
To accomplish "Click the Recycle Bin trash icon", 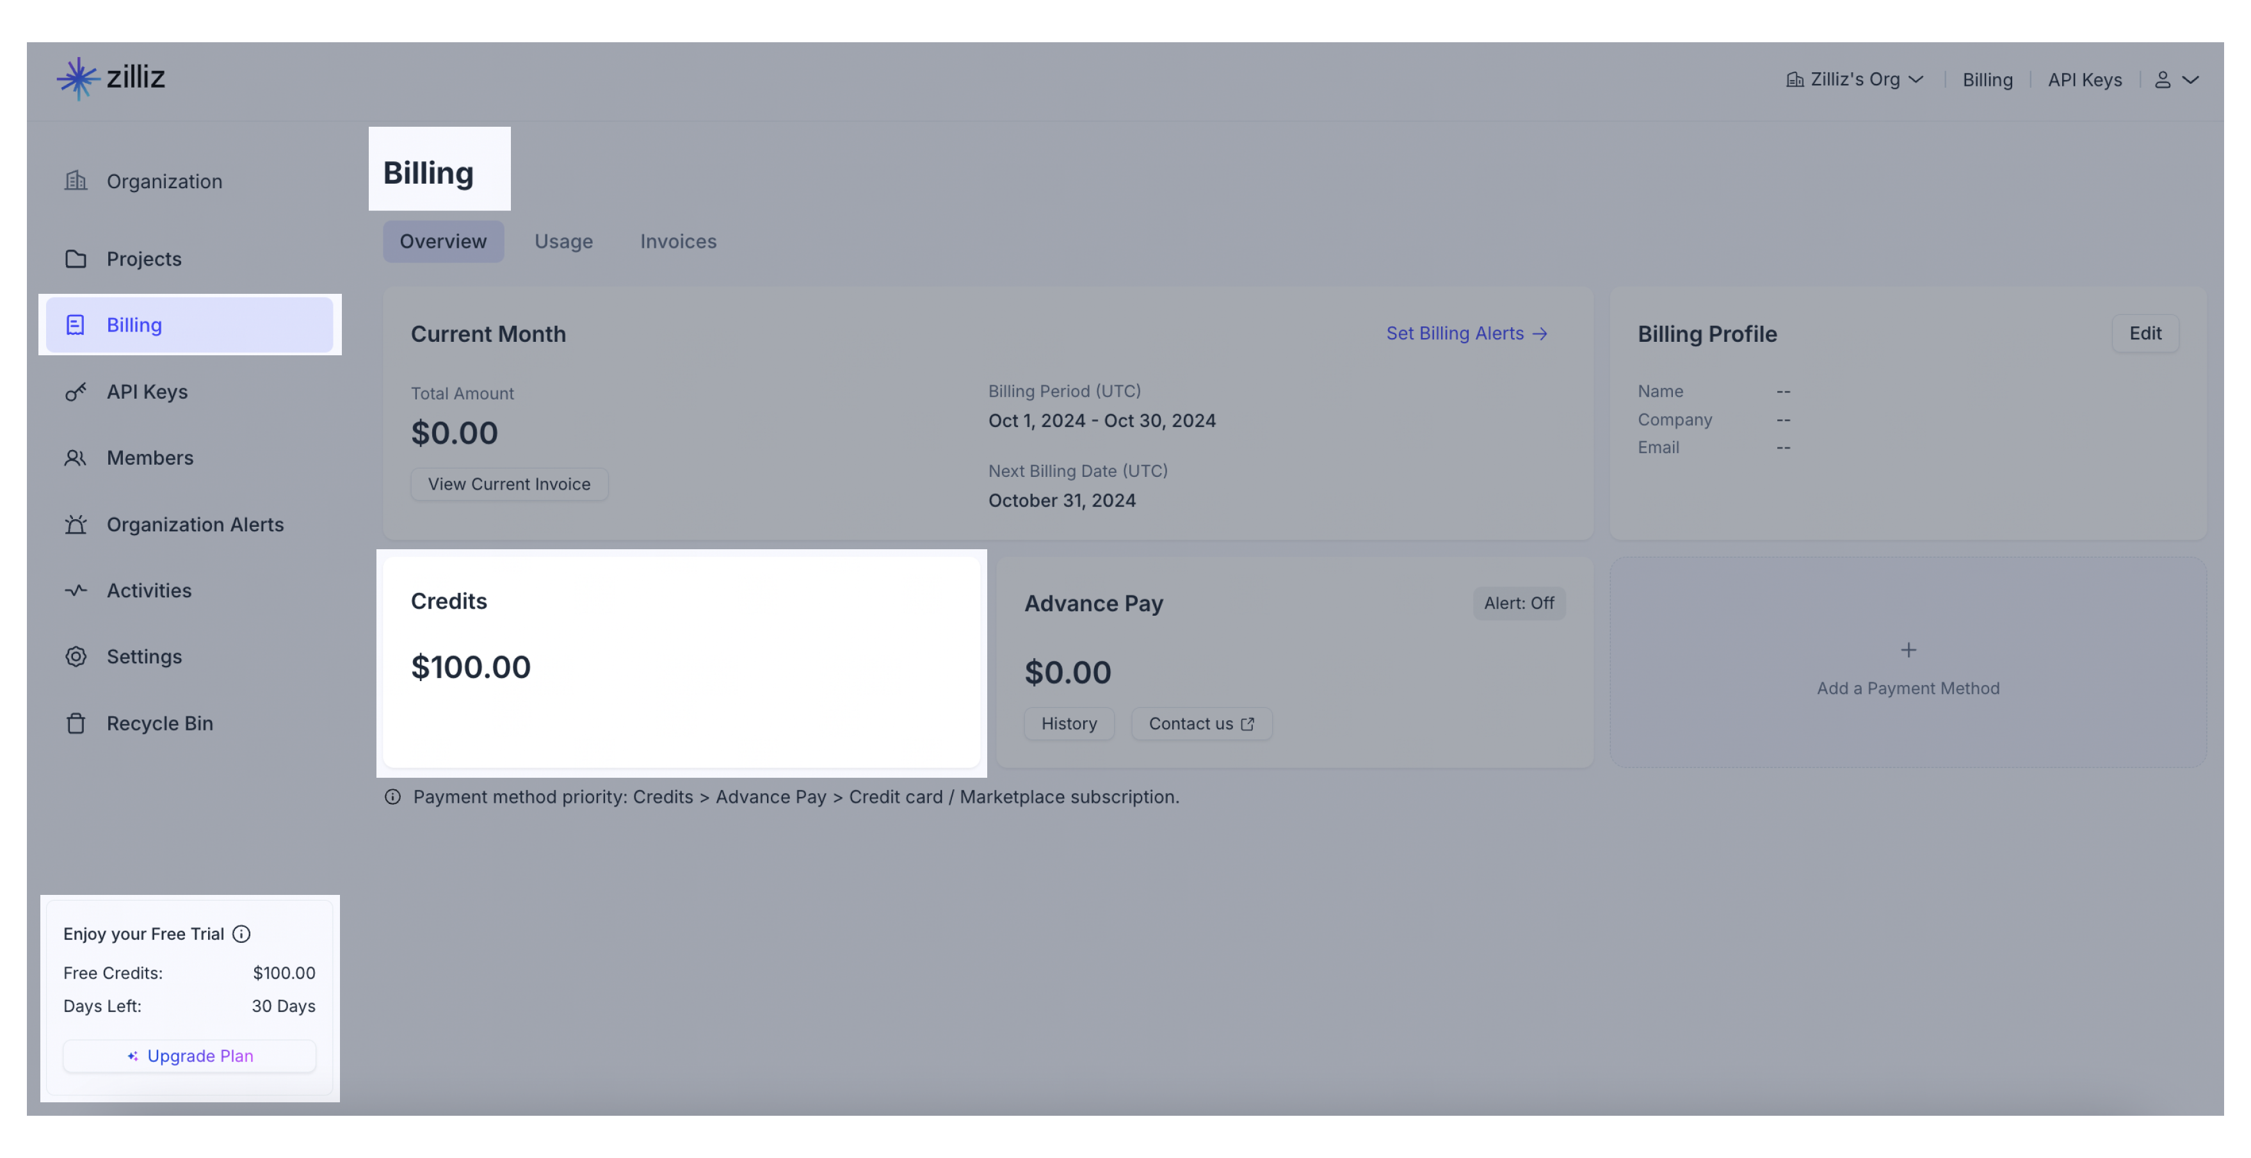I will click(x=76, y=723).
